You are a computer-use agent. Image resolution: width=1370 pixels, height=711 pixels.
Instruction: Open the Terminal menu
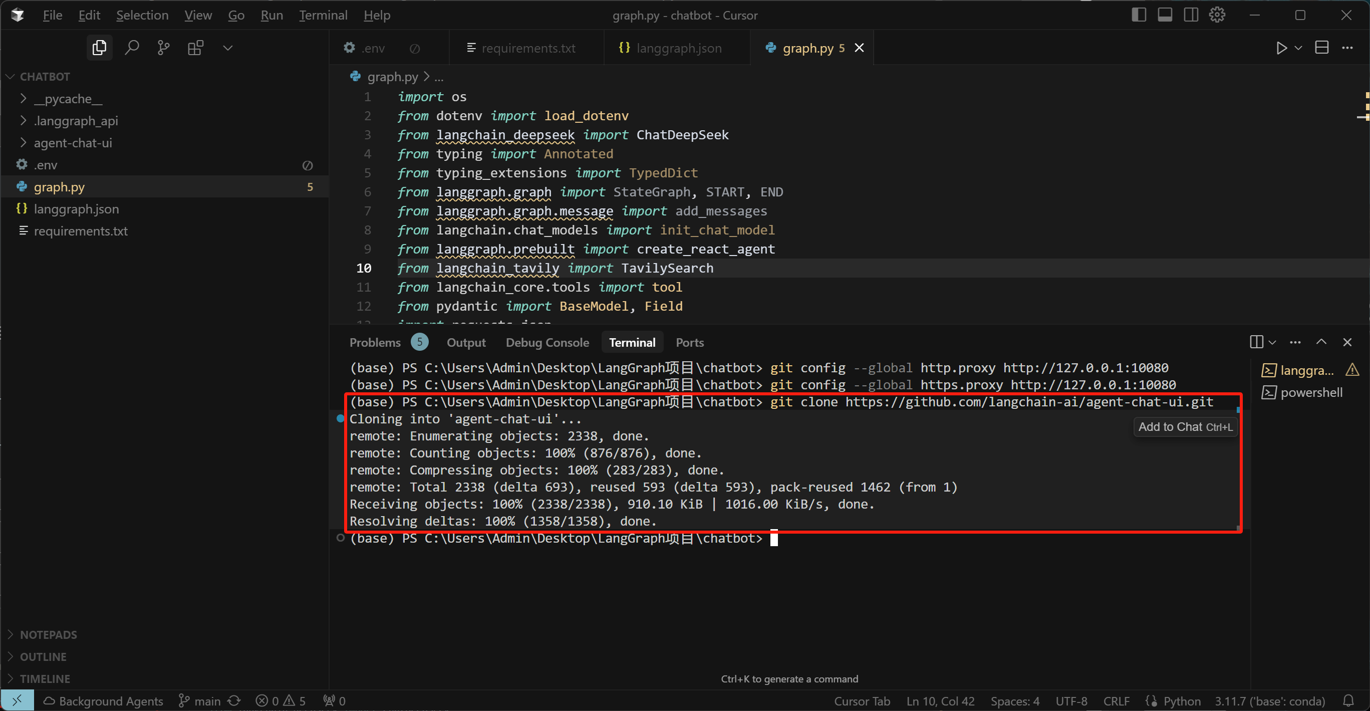[x=323, y=15]
